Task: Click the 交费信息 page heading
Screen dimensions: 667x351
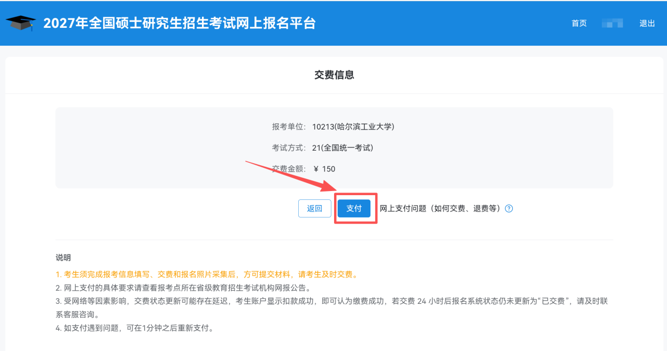Action: [x=334, y=75]
